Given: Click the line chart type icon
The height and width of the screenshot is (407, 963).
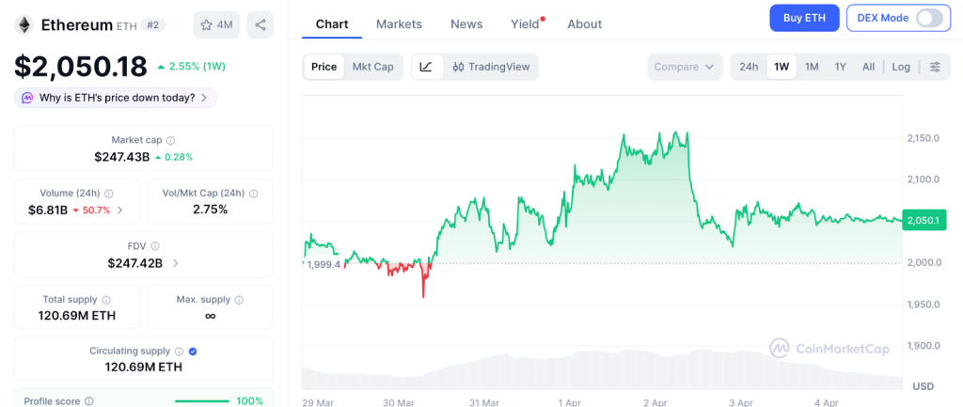Looking at the screenshot, I should click(x=426, y=67).
